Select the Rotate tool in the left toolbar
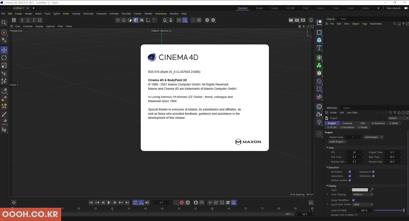This screenshot has width=409, height=221. pyautogui.click(x=4, y=57)
